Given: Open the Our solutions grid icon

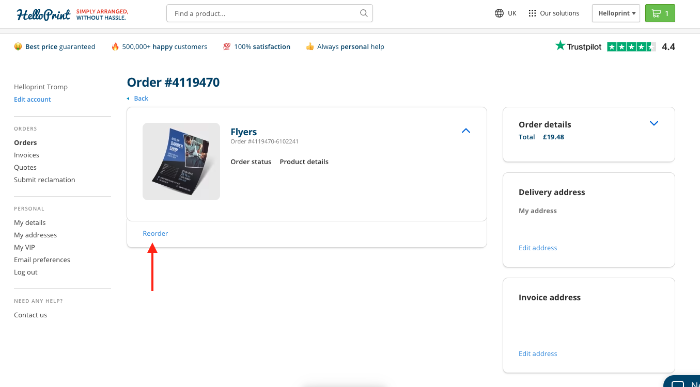Looking at the screenshot, I should [x=532, y=13].
